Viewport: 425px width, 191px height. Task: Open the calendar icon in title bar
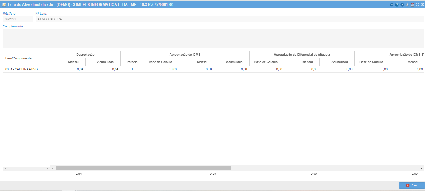pos(413,5)
